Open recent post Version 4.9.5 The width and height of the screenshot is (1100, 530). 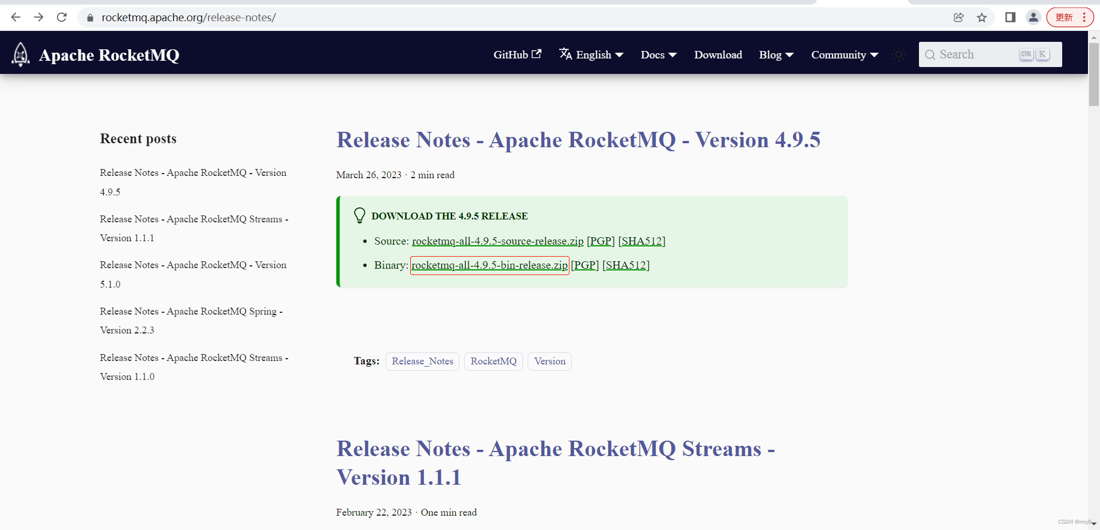[x=193, y=182]
